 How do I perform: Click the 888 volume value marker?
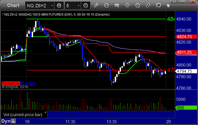[186, 108]
